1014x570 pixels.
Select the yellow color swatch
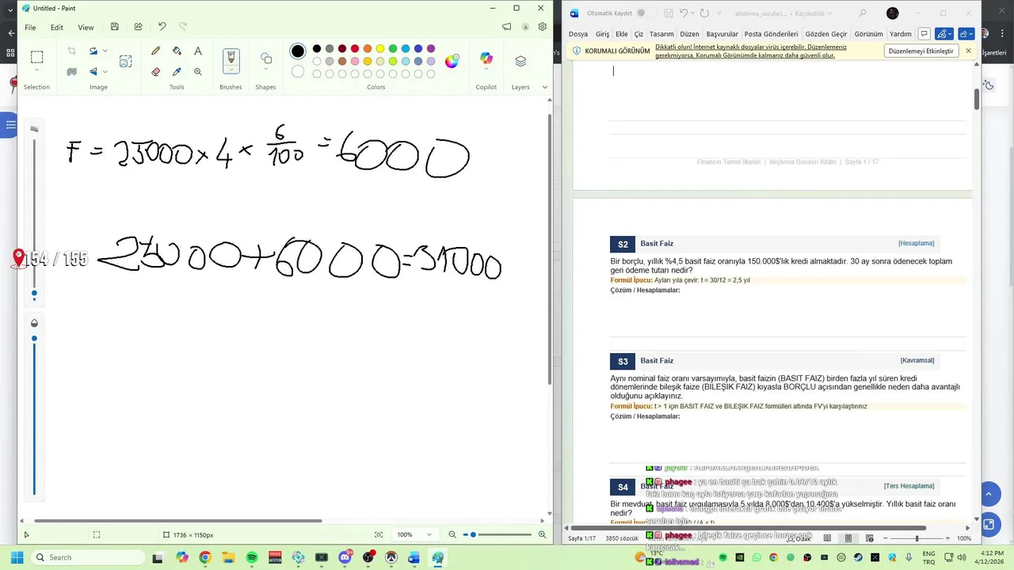point(380,49)
